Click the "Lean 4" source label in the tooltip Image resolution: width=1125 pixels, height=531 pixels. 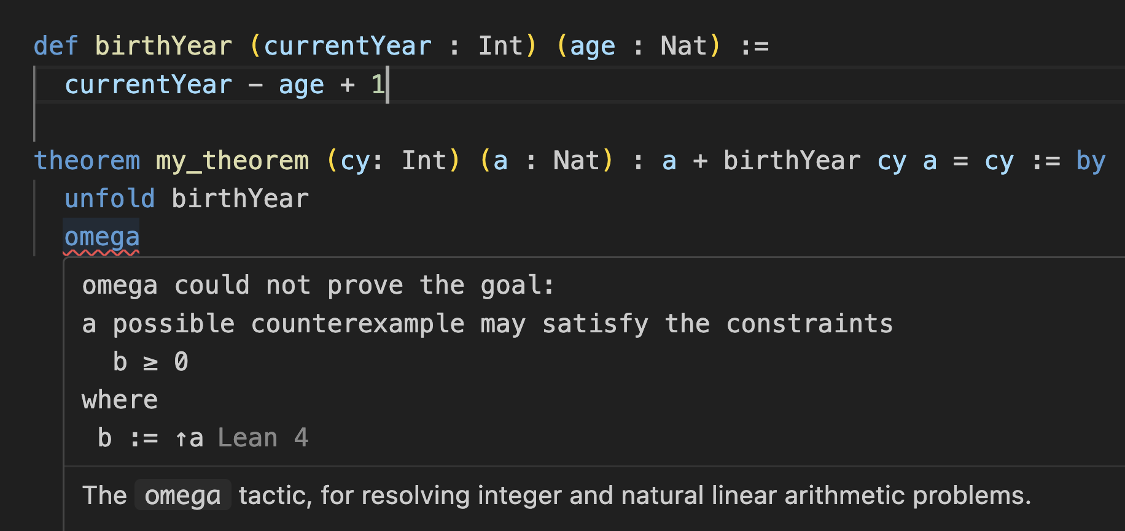[x=263, y=438]
